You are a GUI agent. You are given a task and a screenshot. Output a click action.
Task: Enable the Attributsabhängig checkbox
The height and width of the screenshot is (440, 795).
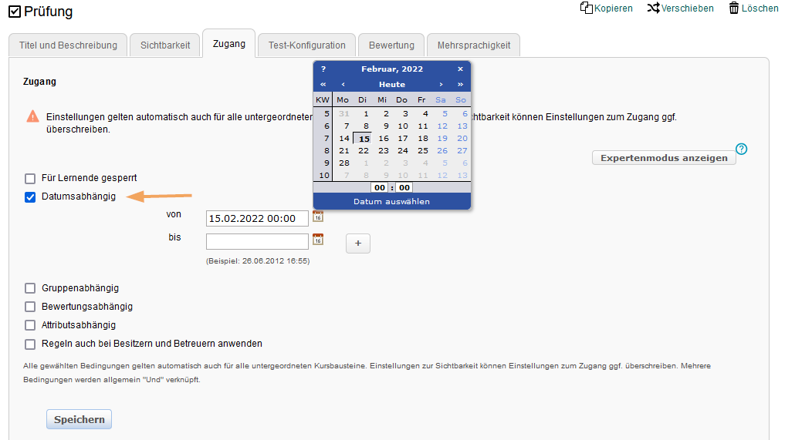[30, 325]
